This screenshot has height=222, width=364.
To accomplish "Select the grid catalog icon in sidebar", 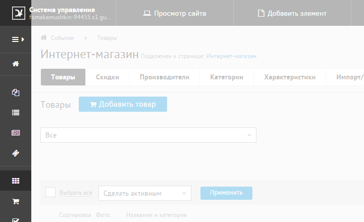I will point(16,181).
